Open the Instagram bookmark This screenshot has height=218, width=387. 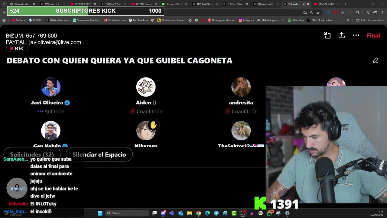point(246,20)
